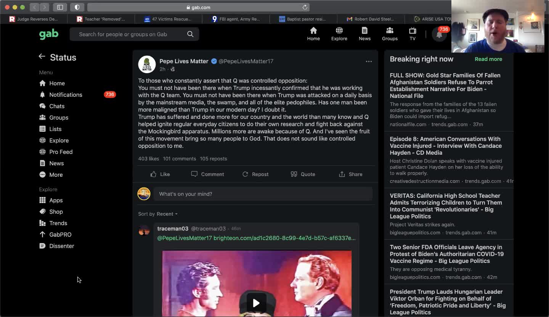The height and width of the screenshot is (317, 549).
Task: Open Shop in the Explore section
Action: (51, 211)
